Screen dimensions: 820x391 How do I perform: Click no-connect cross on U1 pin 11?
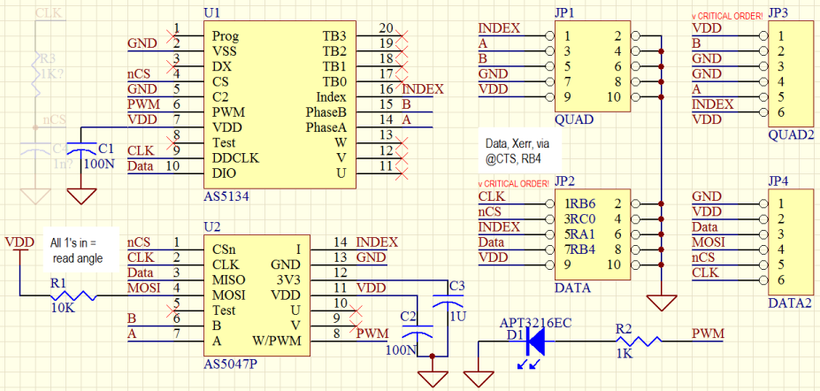click(x=402, y=173)
